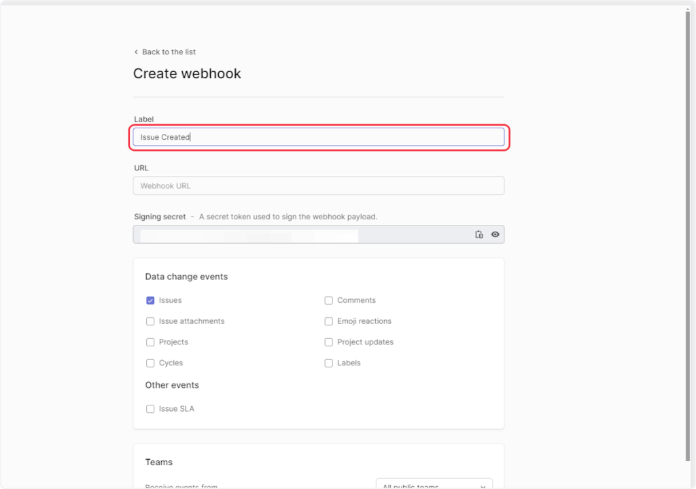Image resolution: width=696 pixels, height=489 pixels.
Task: Click the Project updates label text
Action: tap(365, 342)
